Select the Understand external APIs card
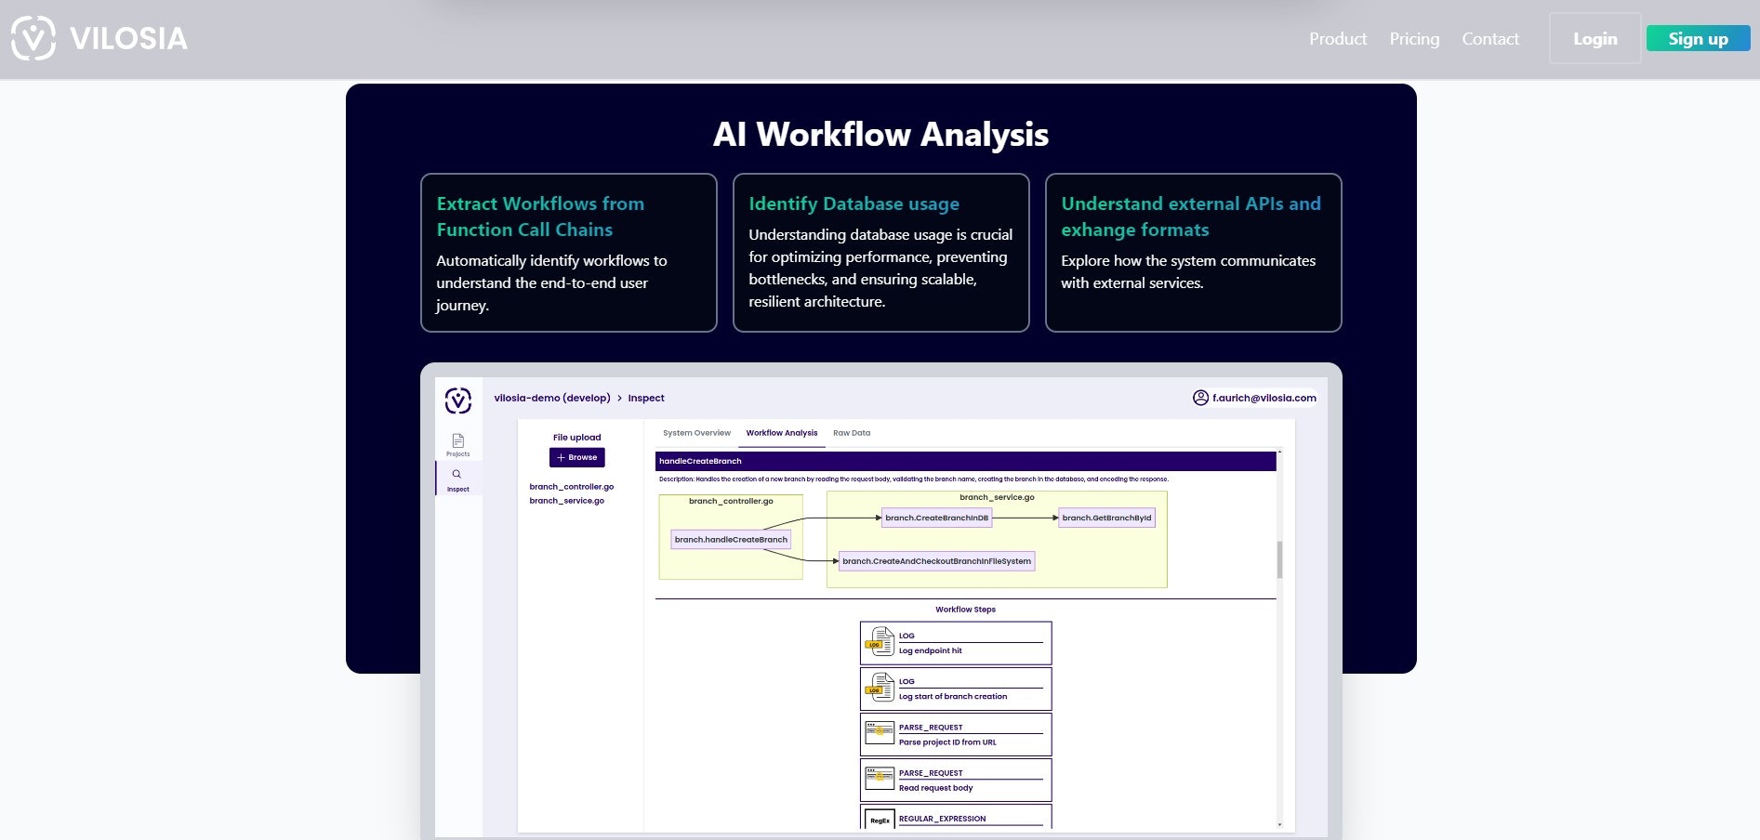The image size is (1760, 840). pos(1194,253)
